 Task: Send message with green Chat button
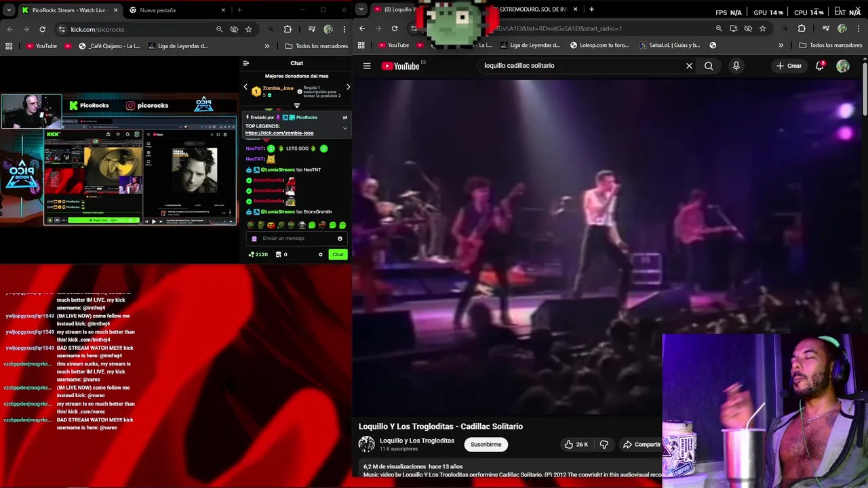(x=338, y=254)
